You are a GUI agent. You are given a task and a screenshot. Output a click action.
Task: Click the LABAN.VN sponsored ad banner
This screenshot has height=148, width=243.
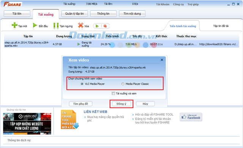coord(27,124)
